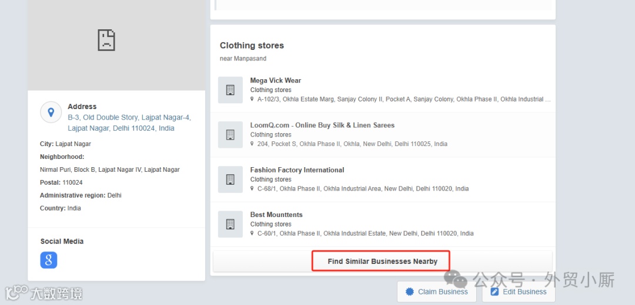This screenshot has width=635, height=305.
Task: Open the Mega Vick Wear listing
Action: pos(275,80)
